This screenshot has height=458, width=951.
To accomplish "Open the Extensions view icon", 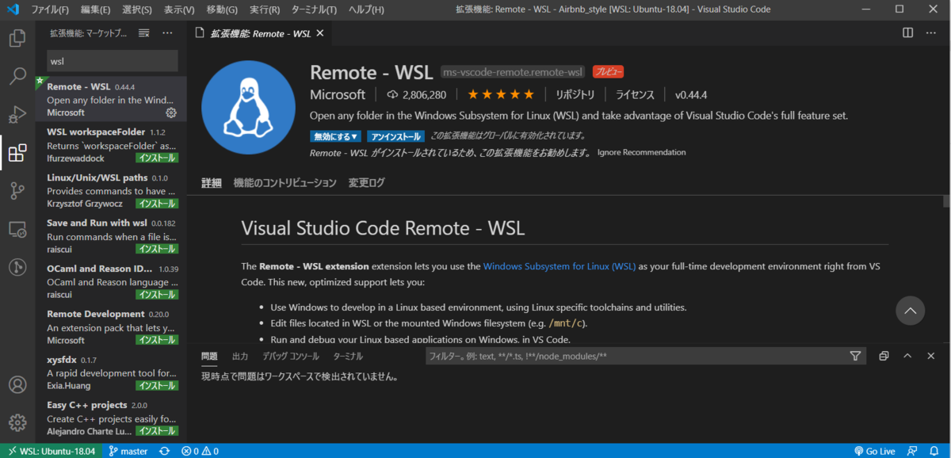I will 17,153.
